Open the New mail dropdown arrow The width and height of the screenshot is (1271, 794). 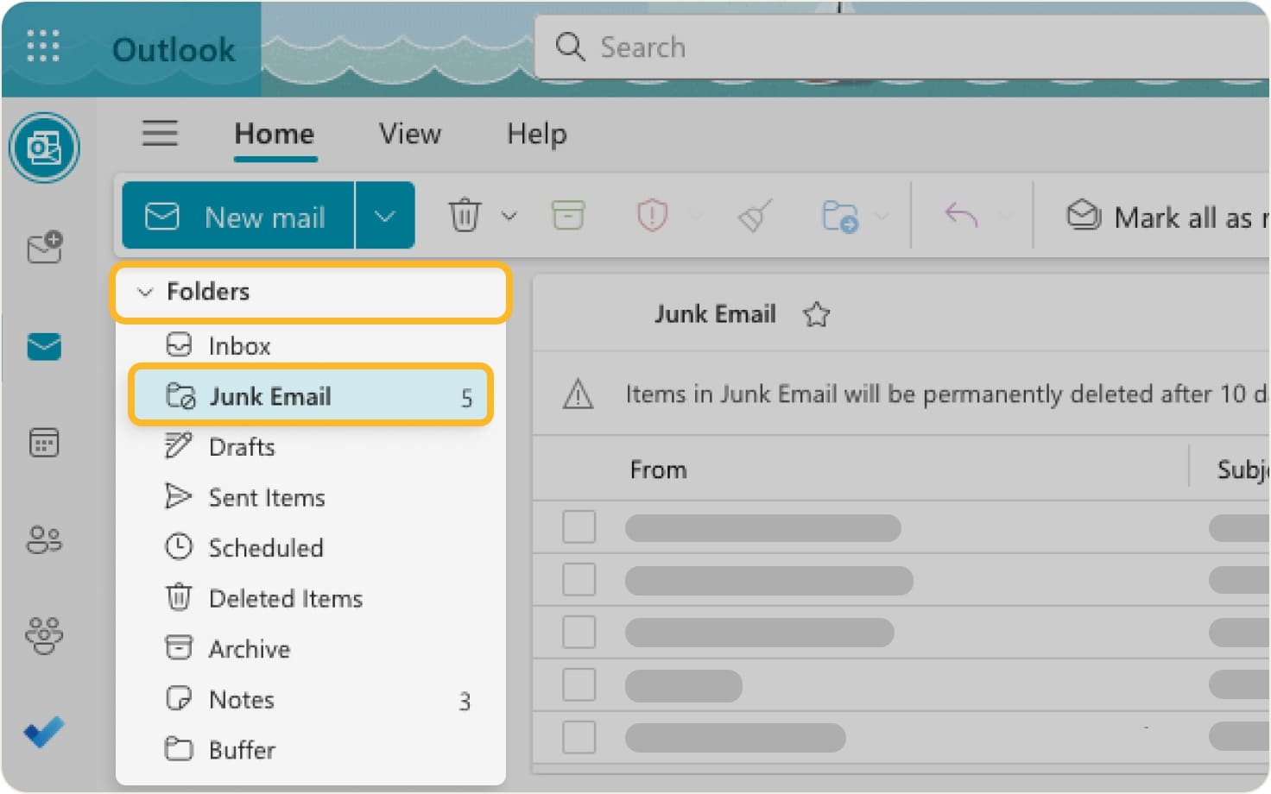tap(385, 216)
